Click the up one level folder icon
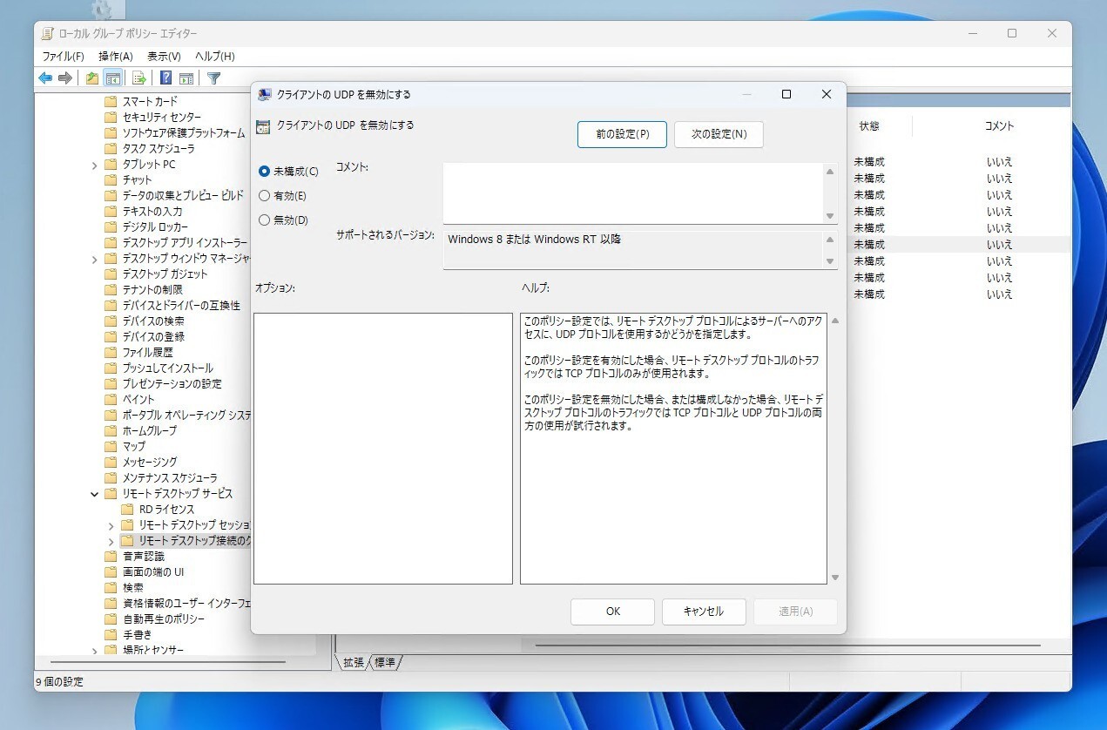 click(92, 78)
